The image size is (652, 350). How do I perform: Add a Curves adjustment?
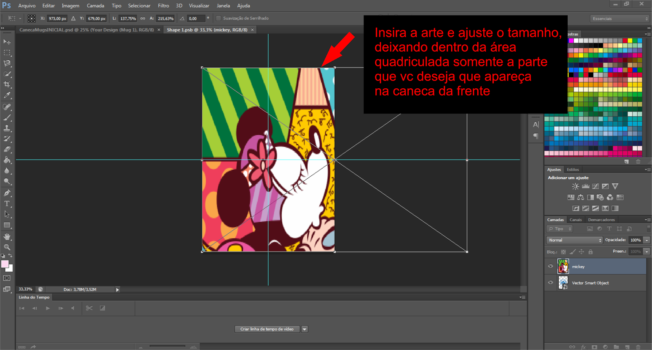coord(595,186)
